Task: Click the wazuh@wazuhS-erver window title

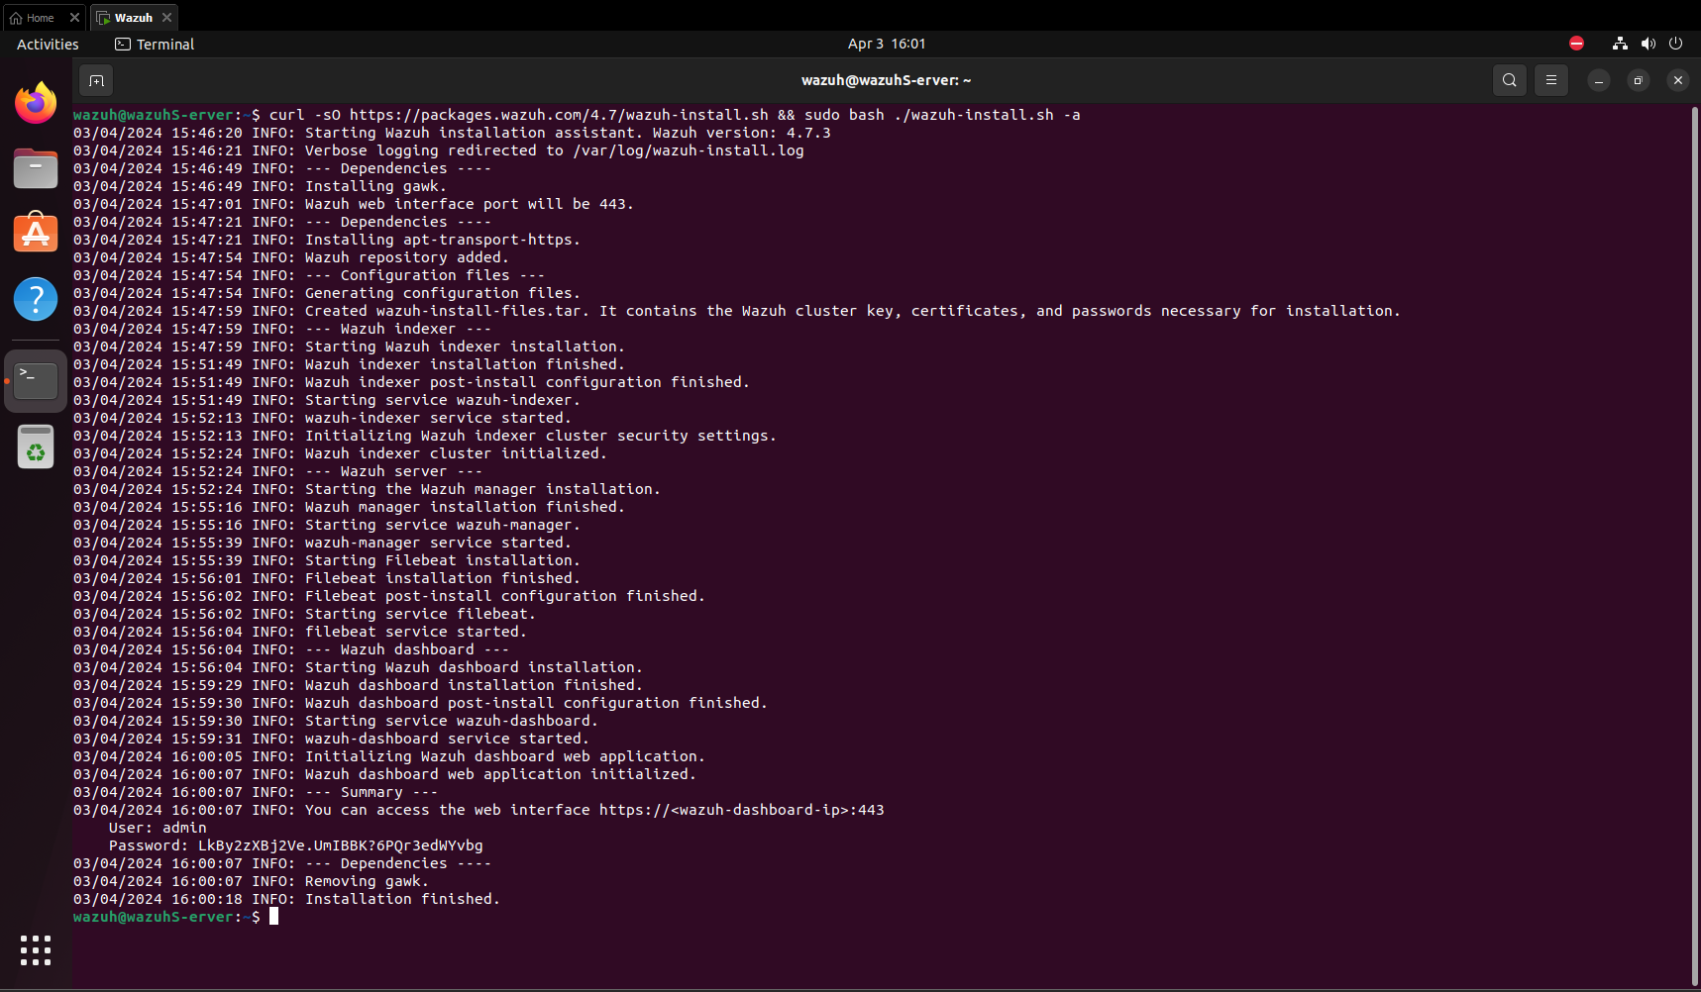Action: [887, 80]
